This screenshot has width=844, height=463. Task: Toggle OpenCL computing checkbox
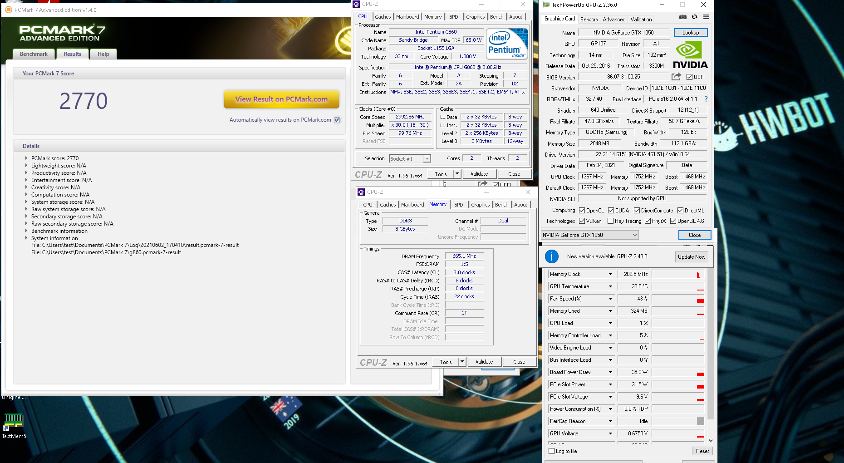pos(582,211)
